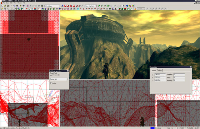Select the cyan crosshair tool icon

click(78, 9)
